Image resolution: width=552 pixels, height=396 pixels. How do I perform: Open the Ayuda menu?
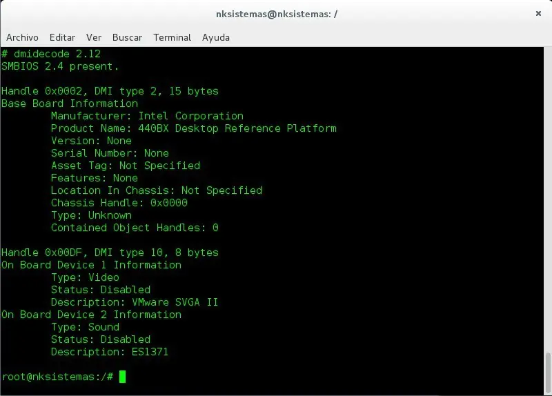click(216, 37)
